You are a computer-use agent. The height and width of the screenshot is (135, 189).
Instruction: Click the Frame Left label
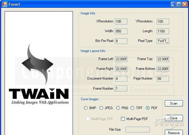click(x=106, y=59)
